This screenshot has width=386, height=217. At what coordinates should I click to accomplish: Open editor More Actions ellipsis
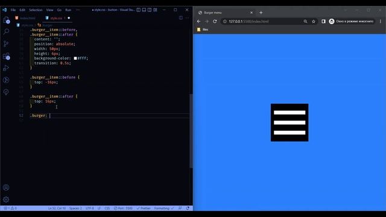tap(187, 17)
